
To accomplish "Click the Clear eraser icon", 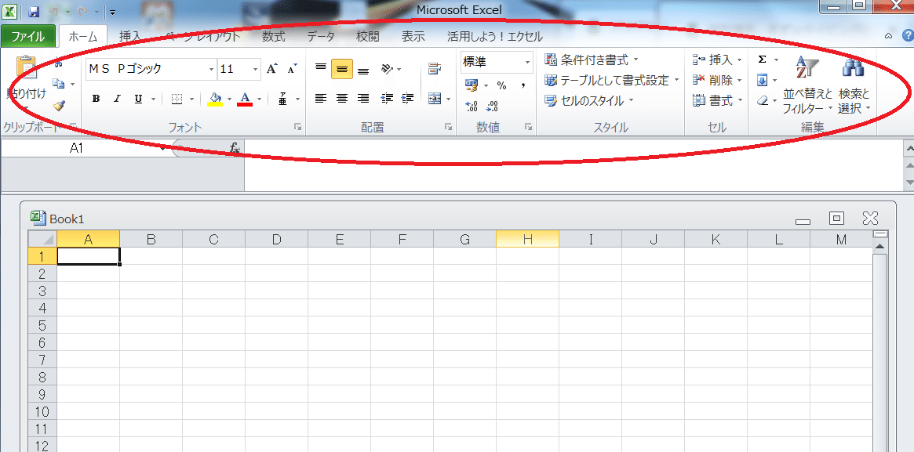I will pyautogui.click(x=762, y=100).
